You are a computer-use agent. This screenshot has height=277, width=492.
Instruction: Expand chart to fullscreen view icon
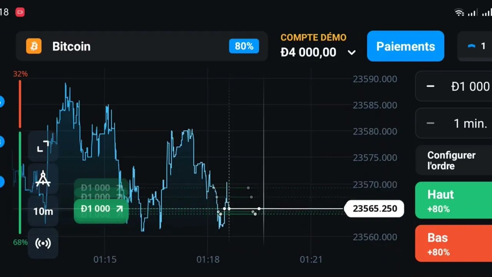(43, 146)
